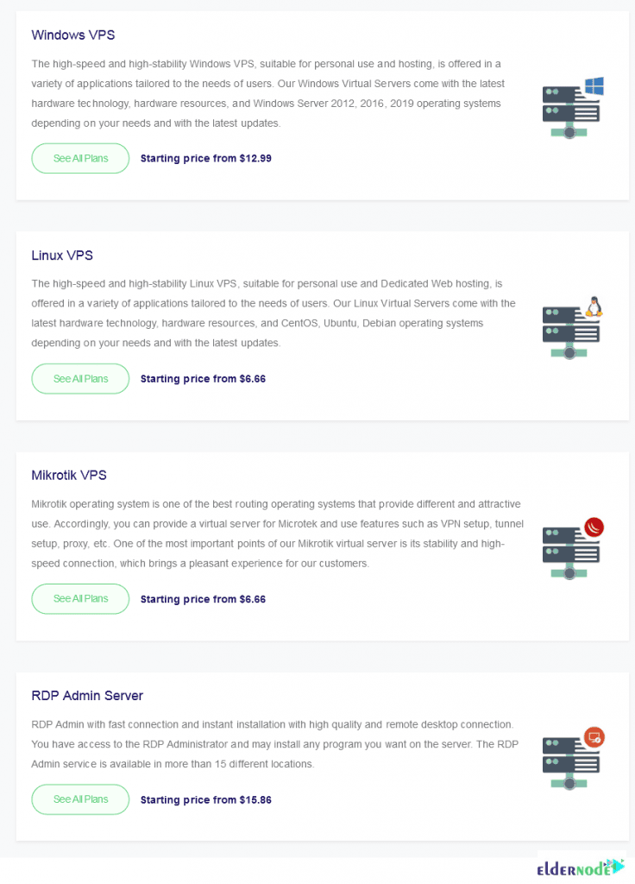View all RDP Admin Server plans
635x884 pixels.
(x=80, y=799)
